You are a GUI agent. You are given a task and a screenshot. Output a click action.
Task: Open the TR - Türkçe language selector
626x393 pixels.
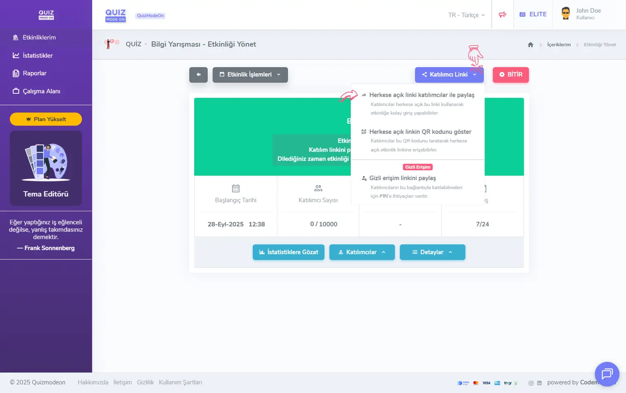pos(466,15)
